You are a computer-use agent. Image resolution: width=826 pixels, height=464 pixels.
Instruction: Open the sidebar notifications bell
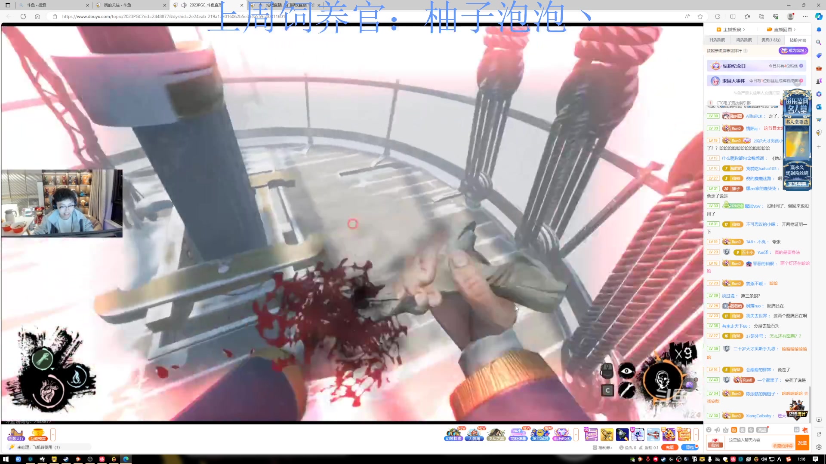819,30
